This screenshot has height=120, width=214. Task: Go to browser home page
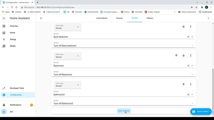pos(16,7)
